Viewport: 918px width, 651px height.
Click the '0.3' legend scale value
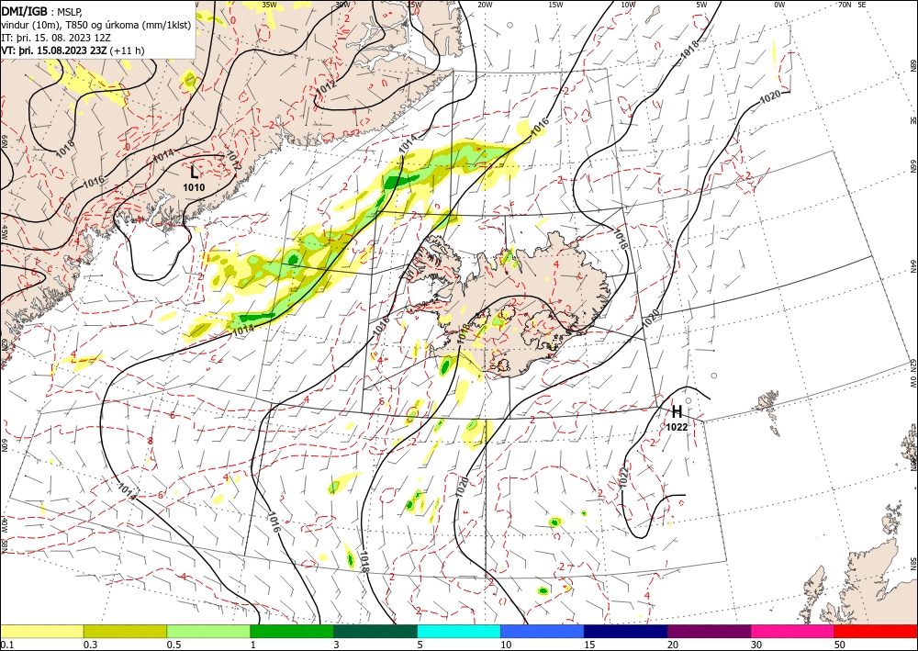click(x=90, y=645)
